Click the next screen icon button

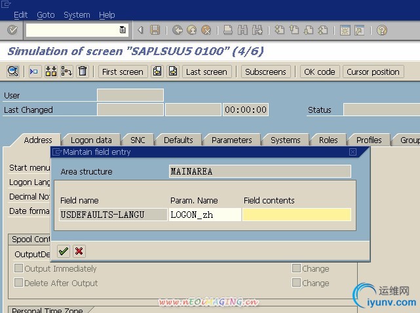tap(173, 72)
